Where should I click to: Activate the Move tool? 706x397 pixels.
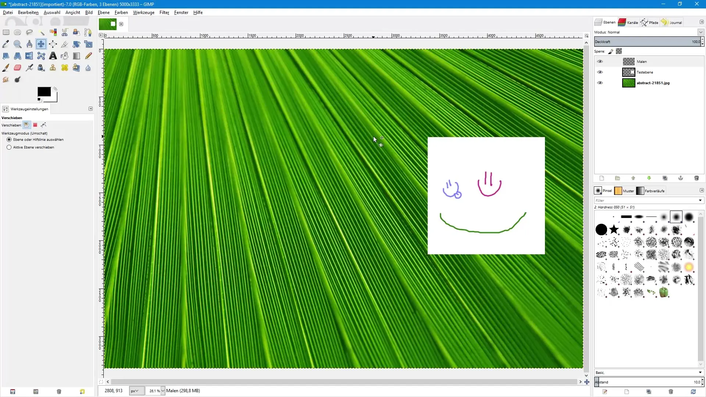(41, 44)
